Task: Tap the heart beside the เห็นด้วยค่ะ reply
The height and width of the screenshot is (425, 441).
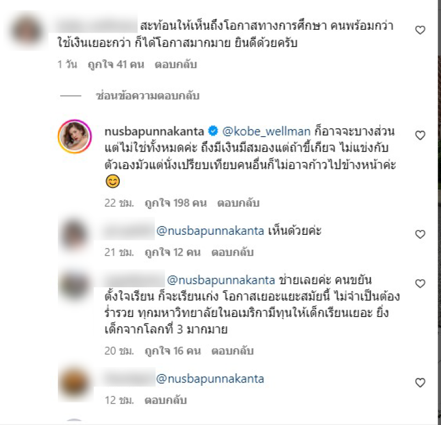Action: point(420,234)
